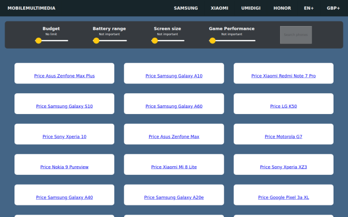
Task: Open Price Asus Zenfone Max Plus link
Action: point(64,76)
